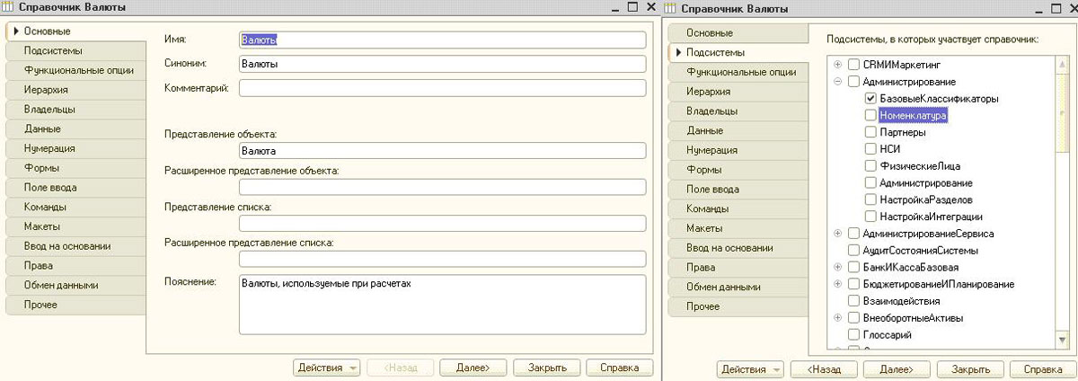
Task: Click the right Справочник Валюты window title icon
Action: pyautogui.click(x=670, y=8)
